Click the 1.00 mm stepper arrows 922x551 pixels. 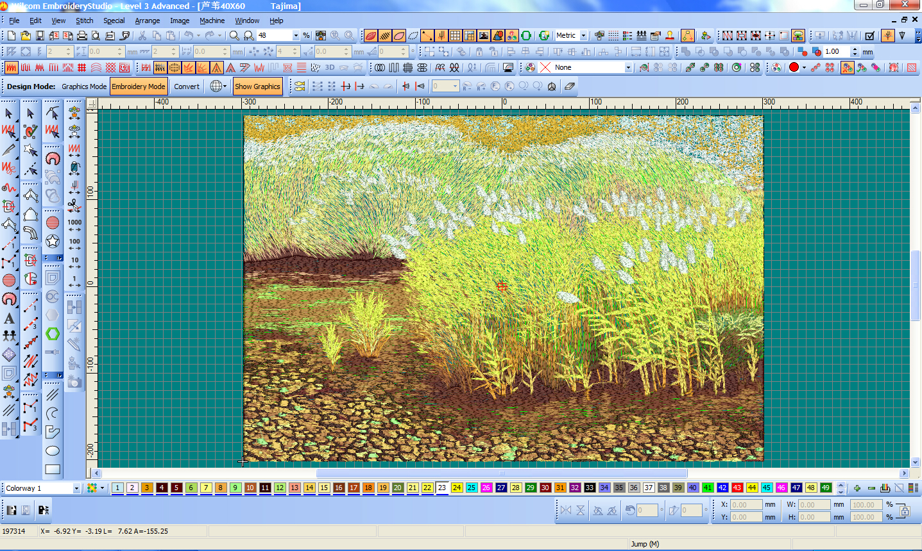[x=855, y=51]
